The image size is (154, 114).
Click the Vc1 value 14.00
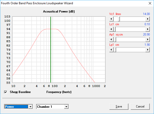(146, 14)
